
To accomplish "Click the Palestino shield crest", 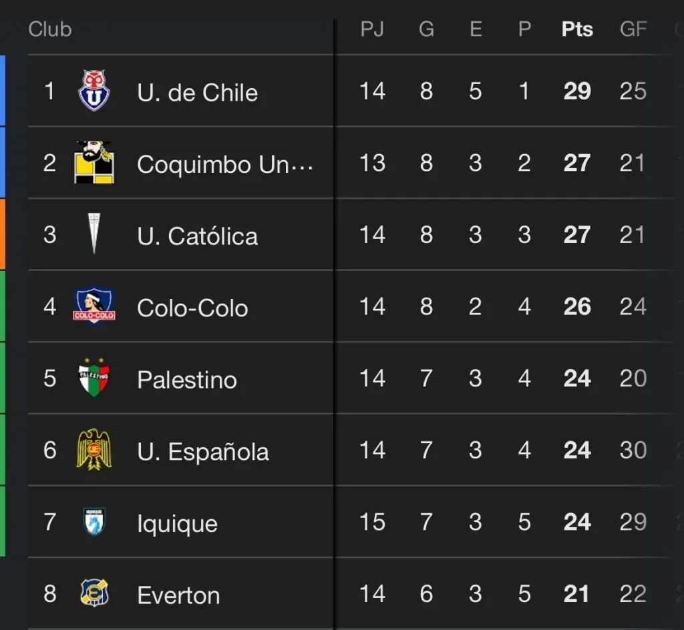I will coord(94,377).
